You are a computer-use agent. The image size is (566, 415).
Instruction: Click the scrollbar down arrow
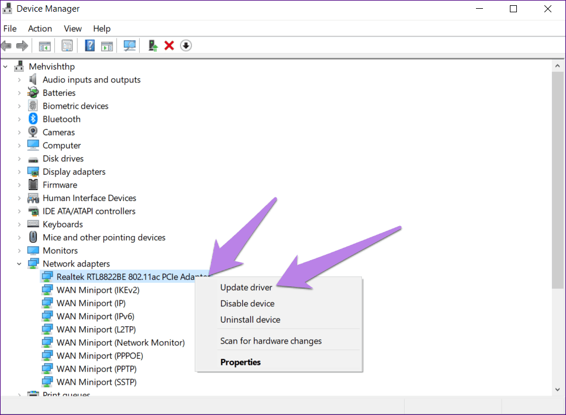(x=557, y=389)
